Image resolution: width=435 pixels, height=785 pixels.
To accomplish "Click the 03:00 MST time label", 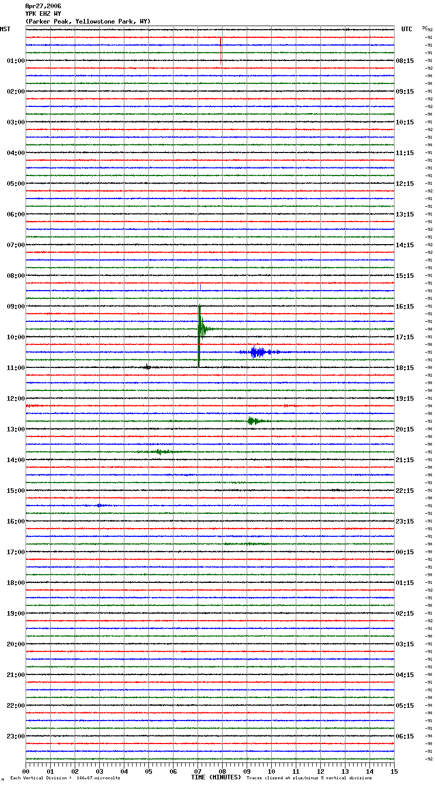I will [16, 122].
